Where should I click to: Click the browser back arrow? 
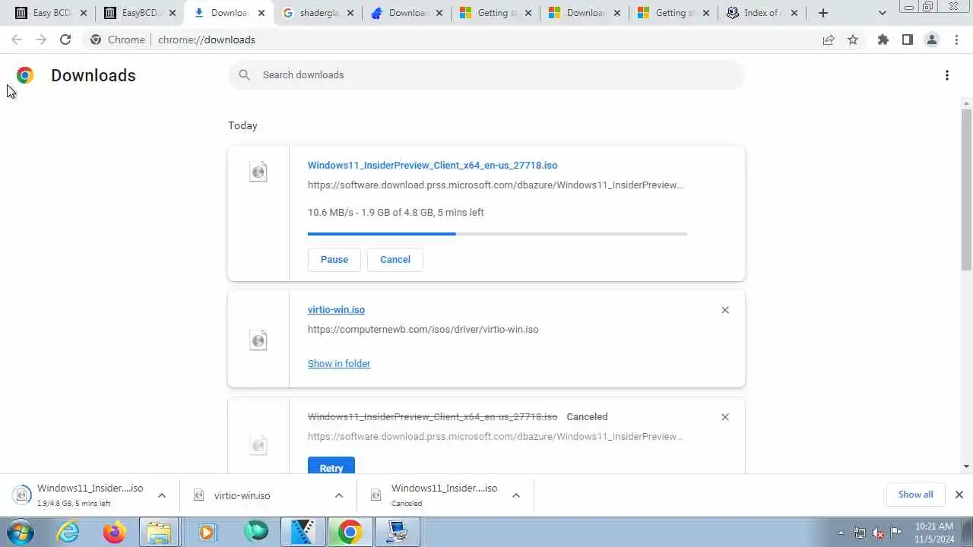click(17, 40)
